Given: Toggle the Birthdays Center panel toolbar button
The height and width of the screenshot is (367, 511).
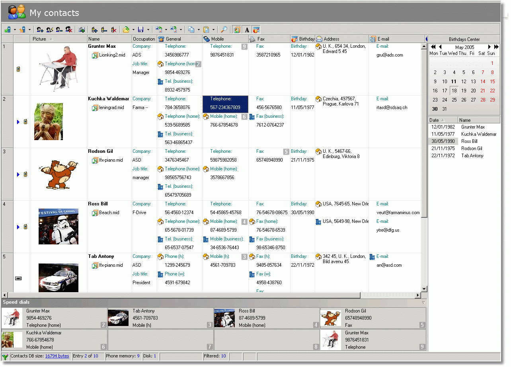Looking at the screenshot, I should pyautogui.click(x=256, y=29).
